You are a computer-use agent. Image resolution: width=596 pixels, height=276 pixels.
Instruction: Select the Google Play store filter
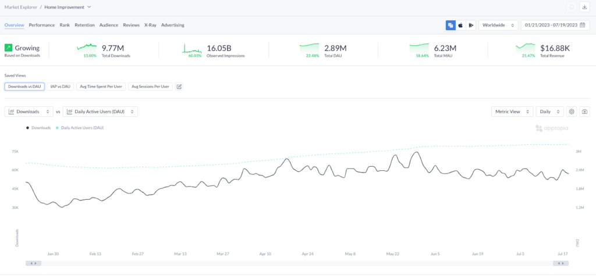(471, 25)
